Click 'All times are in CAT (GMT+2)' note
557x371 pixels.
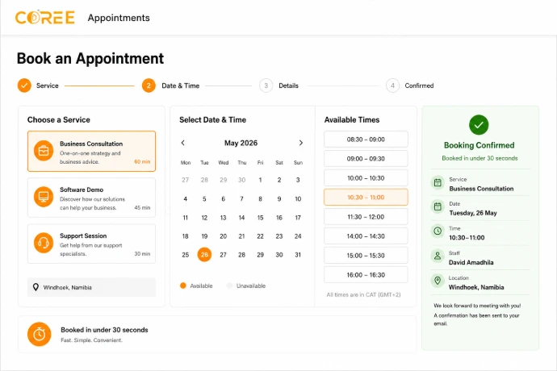coord(363,294)
